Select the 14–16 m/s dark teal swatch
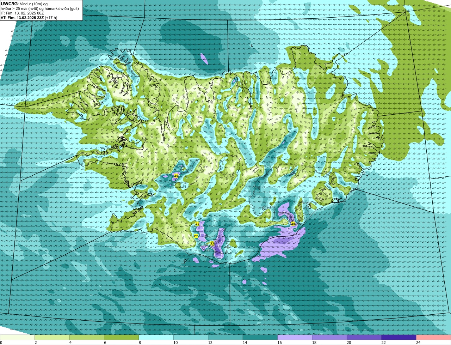Viewport: 451px width, 345px height. [260, 338]
